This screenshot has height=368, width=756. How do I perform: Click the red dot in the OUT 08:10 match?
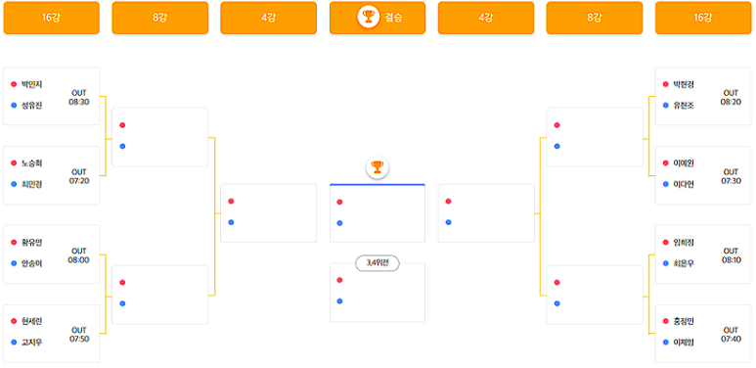[666, 242]
